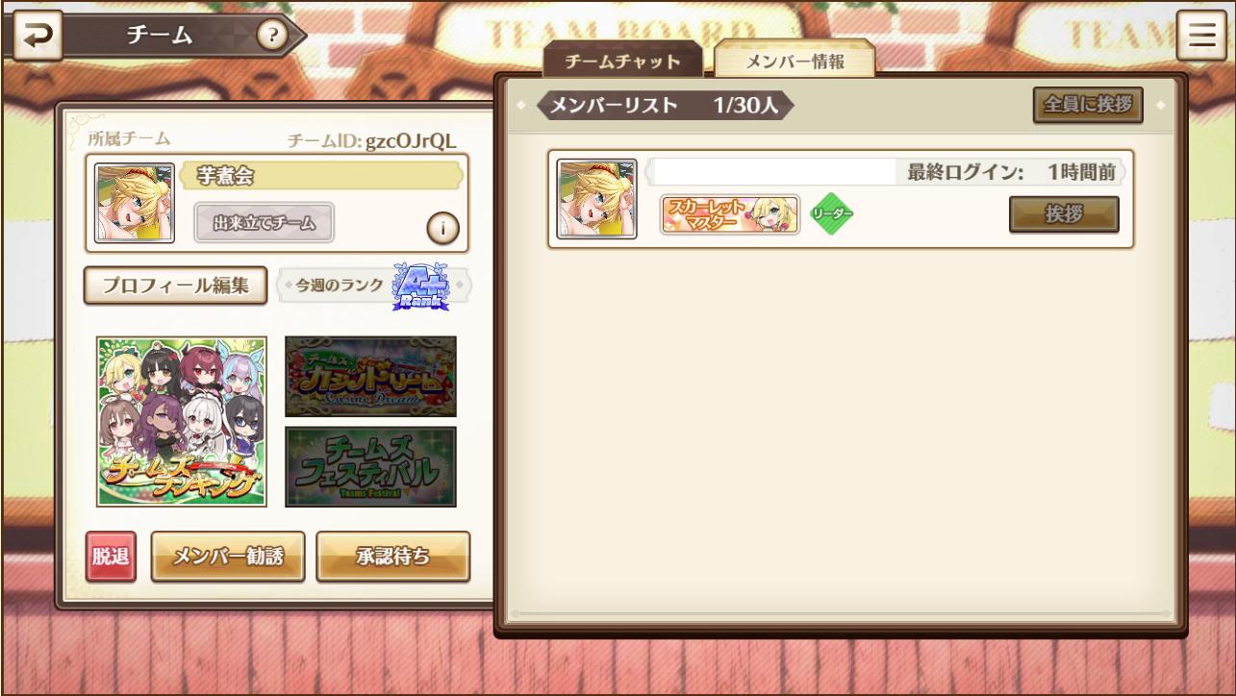Open the hamburger menu icon

pos(1202,37)
